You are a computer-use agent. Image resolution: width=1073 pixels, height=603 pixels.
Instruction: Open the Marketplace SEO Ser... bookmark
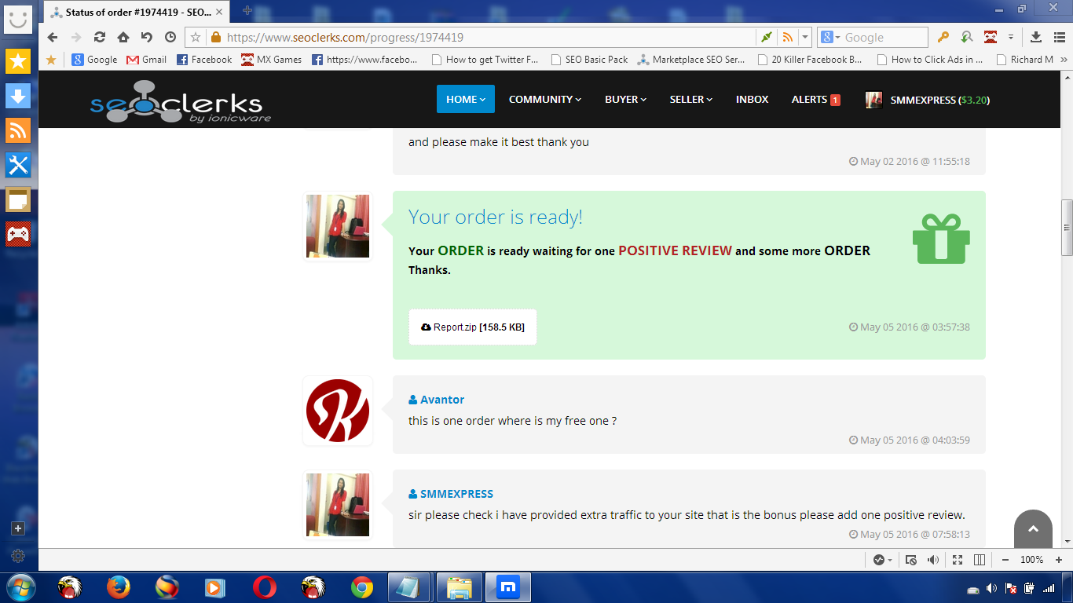pyautogui.click(x=691, y=59)
